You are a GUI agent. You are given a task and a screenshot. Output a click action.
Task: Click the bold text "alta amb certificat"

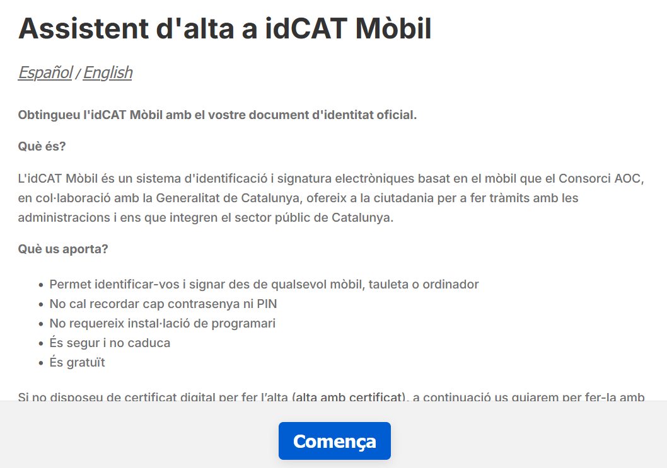(348, 397)
